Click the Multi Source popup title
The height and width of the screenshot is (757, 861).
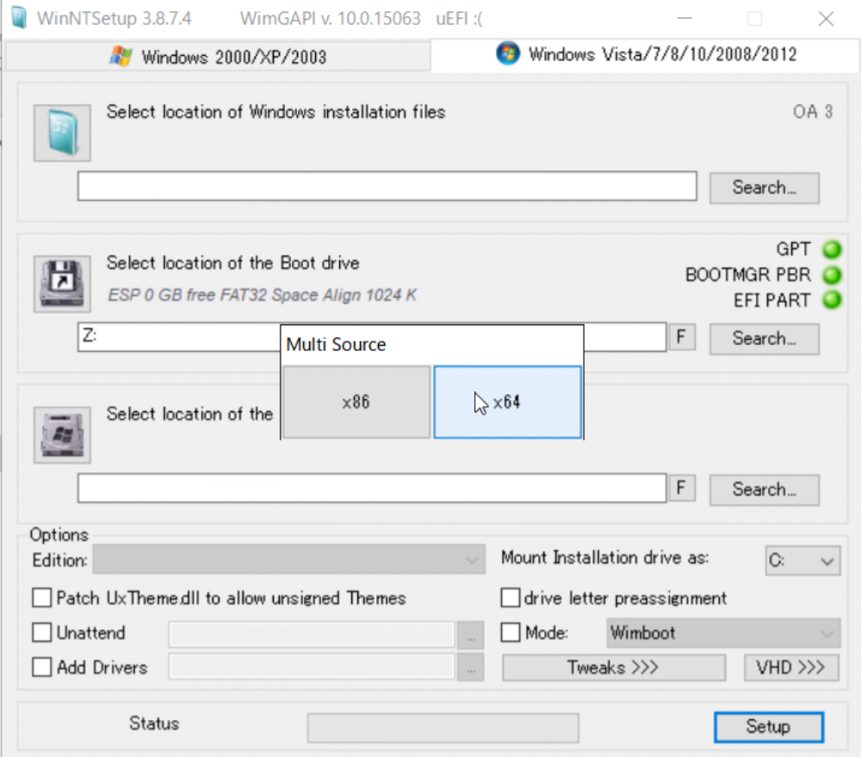[x=336, y=344]
